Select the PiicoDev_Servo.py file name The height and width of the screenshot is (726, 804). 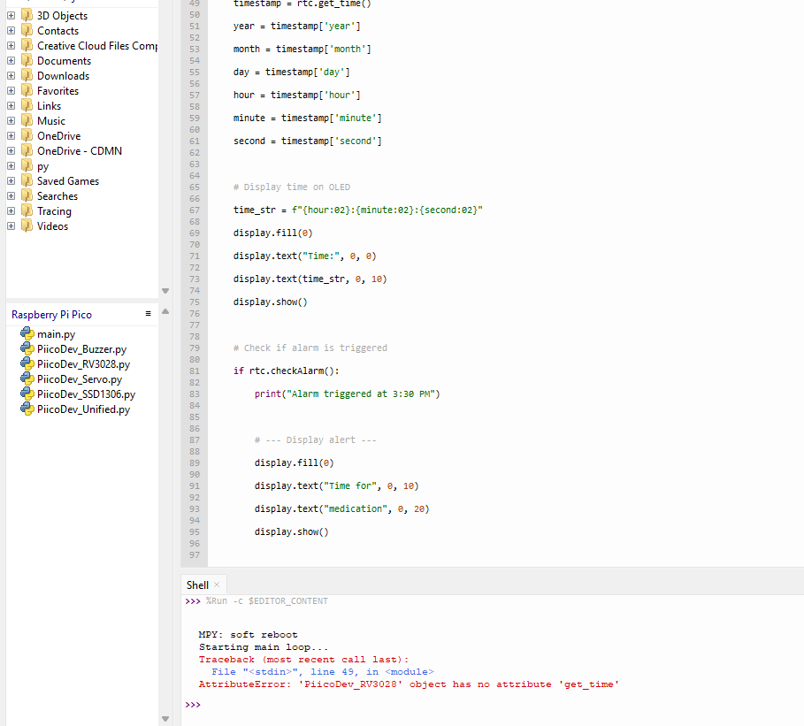point(80,379)
